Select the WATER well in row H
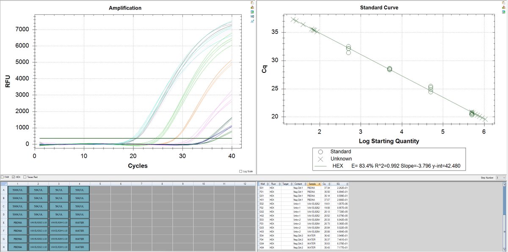The height and width of the screenshot is (252, 508). click(80, 246)
